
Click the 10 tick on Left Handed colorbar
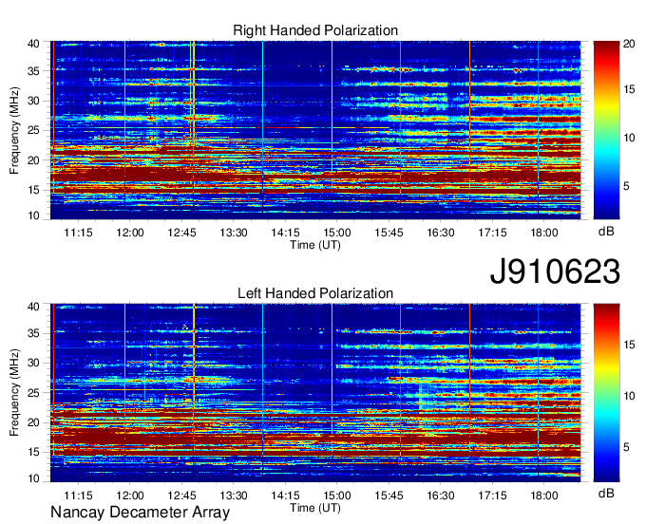point(629,396)
